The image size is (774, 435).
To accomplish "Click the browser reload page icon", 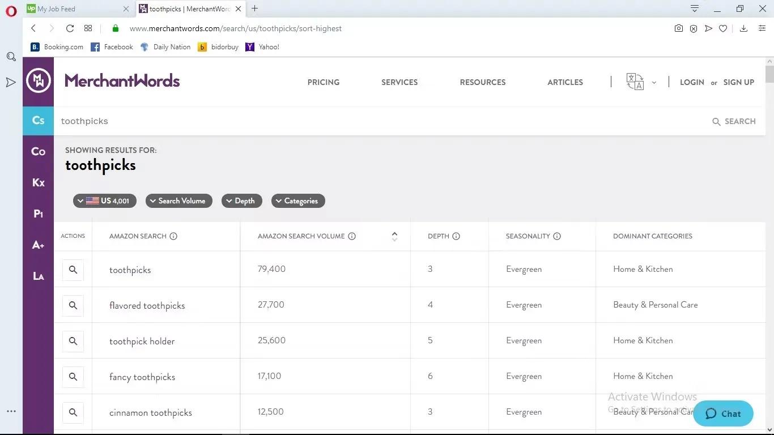I will (x=70, y=28).
